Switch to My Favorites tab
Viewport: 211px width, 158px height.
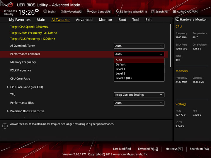pos(20,20)
